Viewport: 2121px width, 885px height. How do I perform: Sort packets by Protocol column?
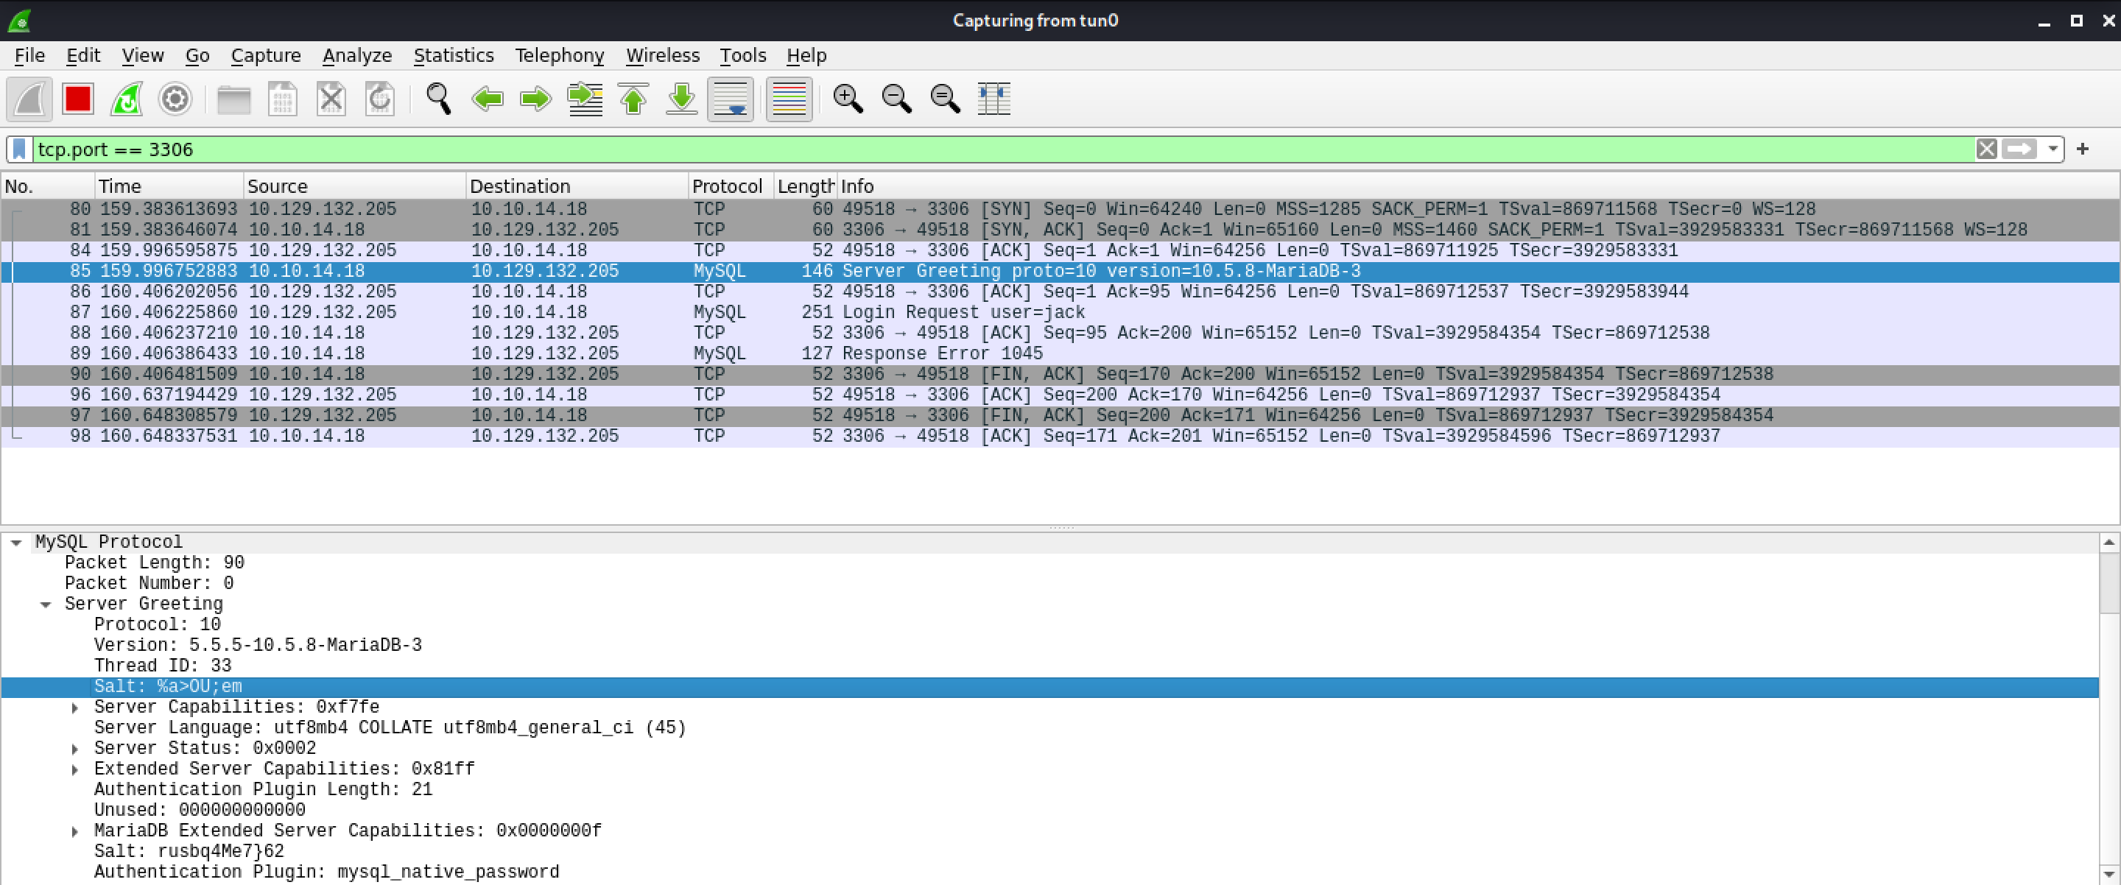pyautogui.click(x=731, y=186)
